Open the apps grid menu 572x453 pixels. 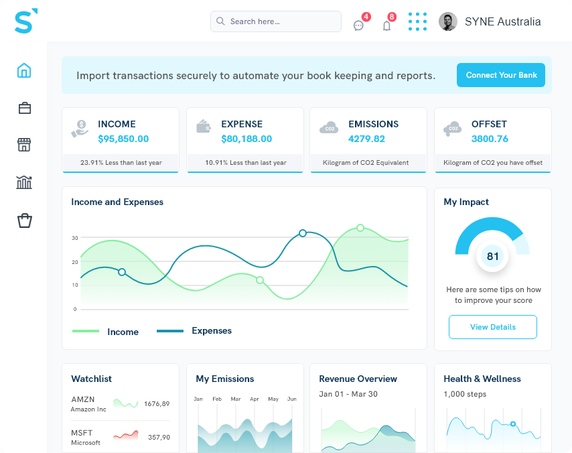(417, 21)
